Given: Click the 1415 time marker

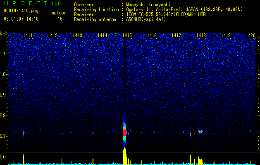Looking at the screenshot, I should tap(127, 35).
